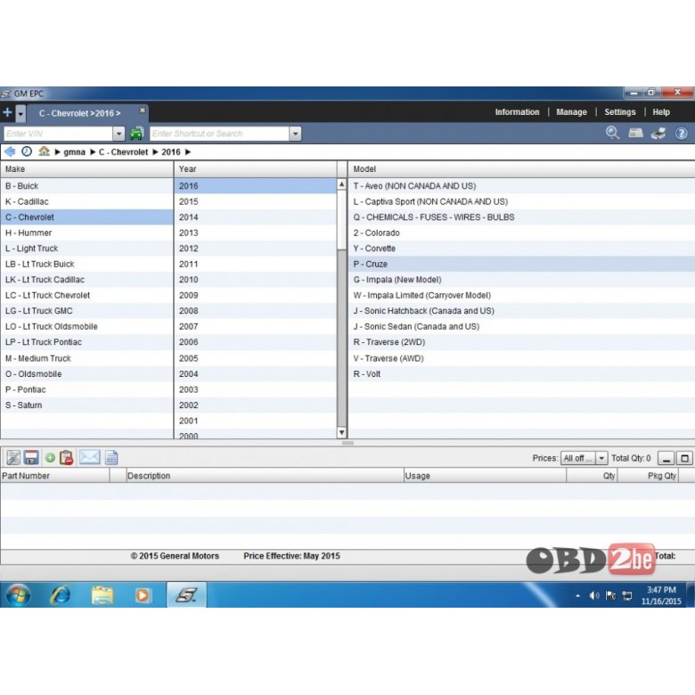
Task: Open the Settings menu
Action: (x=619, y=112)
